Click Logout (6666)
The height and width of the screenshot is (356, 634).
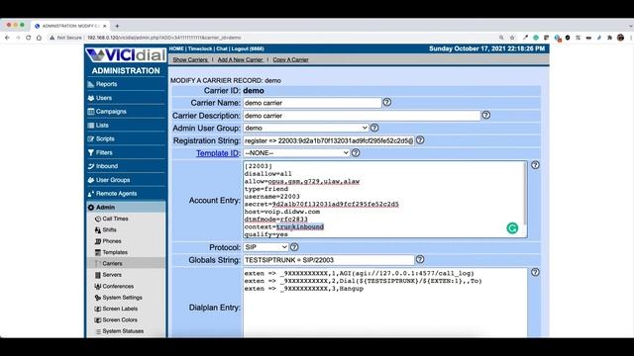coord(248,48)
